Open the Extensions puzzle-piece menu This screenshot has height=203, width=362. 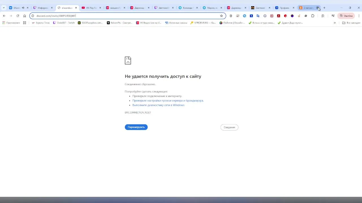click(x=313, y=16)
